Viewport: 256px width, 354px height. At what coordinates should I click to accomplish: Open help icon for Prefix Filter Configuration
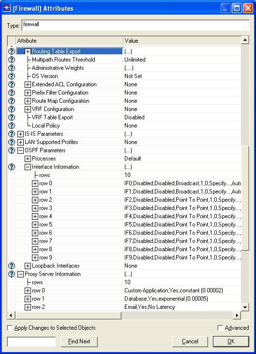(x=12, y=93)
